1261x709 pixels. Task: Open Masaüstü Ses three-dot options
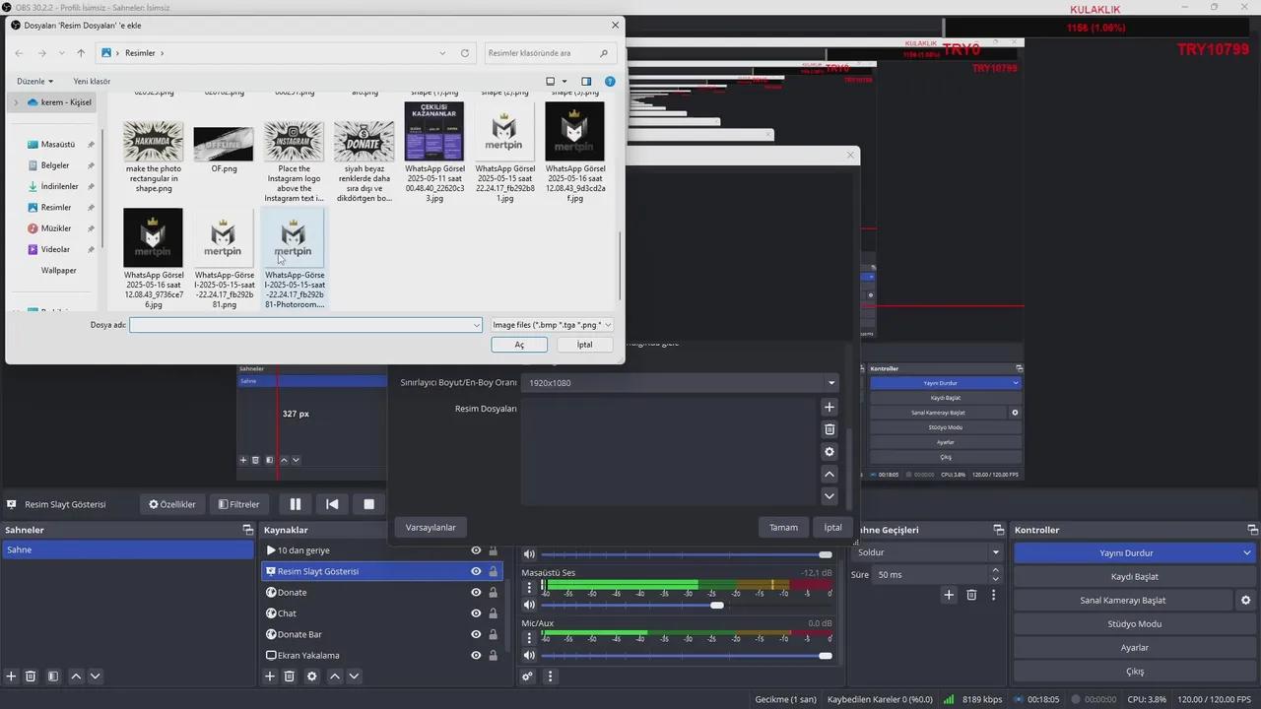tap(529, 587)
